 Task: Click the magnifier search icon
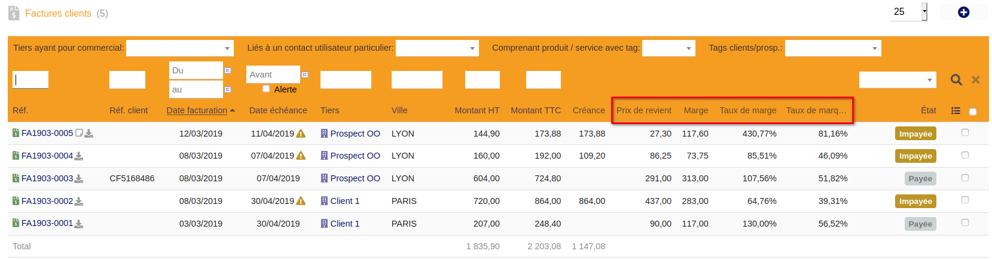[956, 80]
